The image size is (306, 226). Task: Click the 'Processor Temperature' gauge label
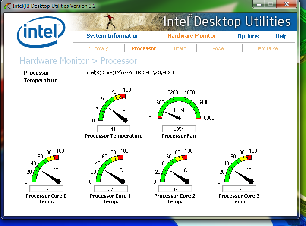tap(114, 136)
